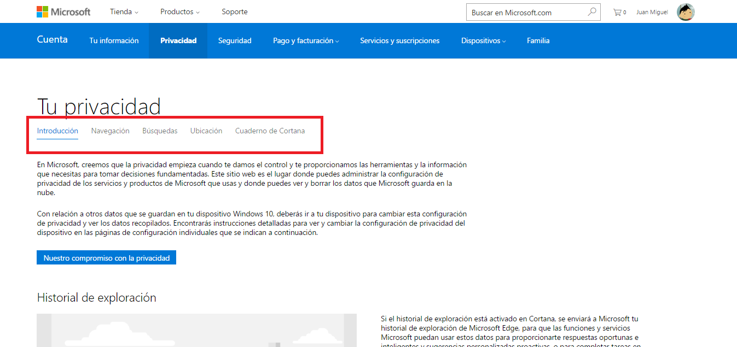Image resolution: width=737 pixels, height=347 pixels.
Task: Select the Introducción tab
Action: 57,131
